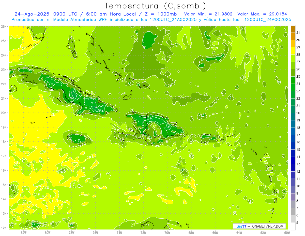The width and height of the screenshot is (305, 236).
Task: Click the "13N" latitude axis label
Action: [x=4, y=214]
